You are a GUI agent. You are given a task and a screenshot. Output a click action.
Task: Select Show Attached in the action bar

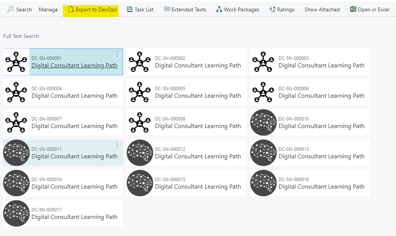pyautogui.click(x=322, y=9)
